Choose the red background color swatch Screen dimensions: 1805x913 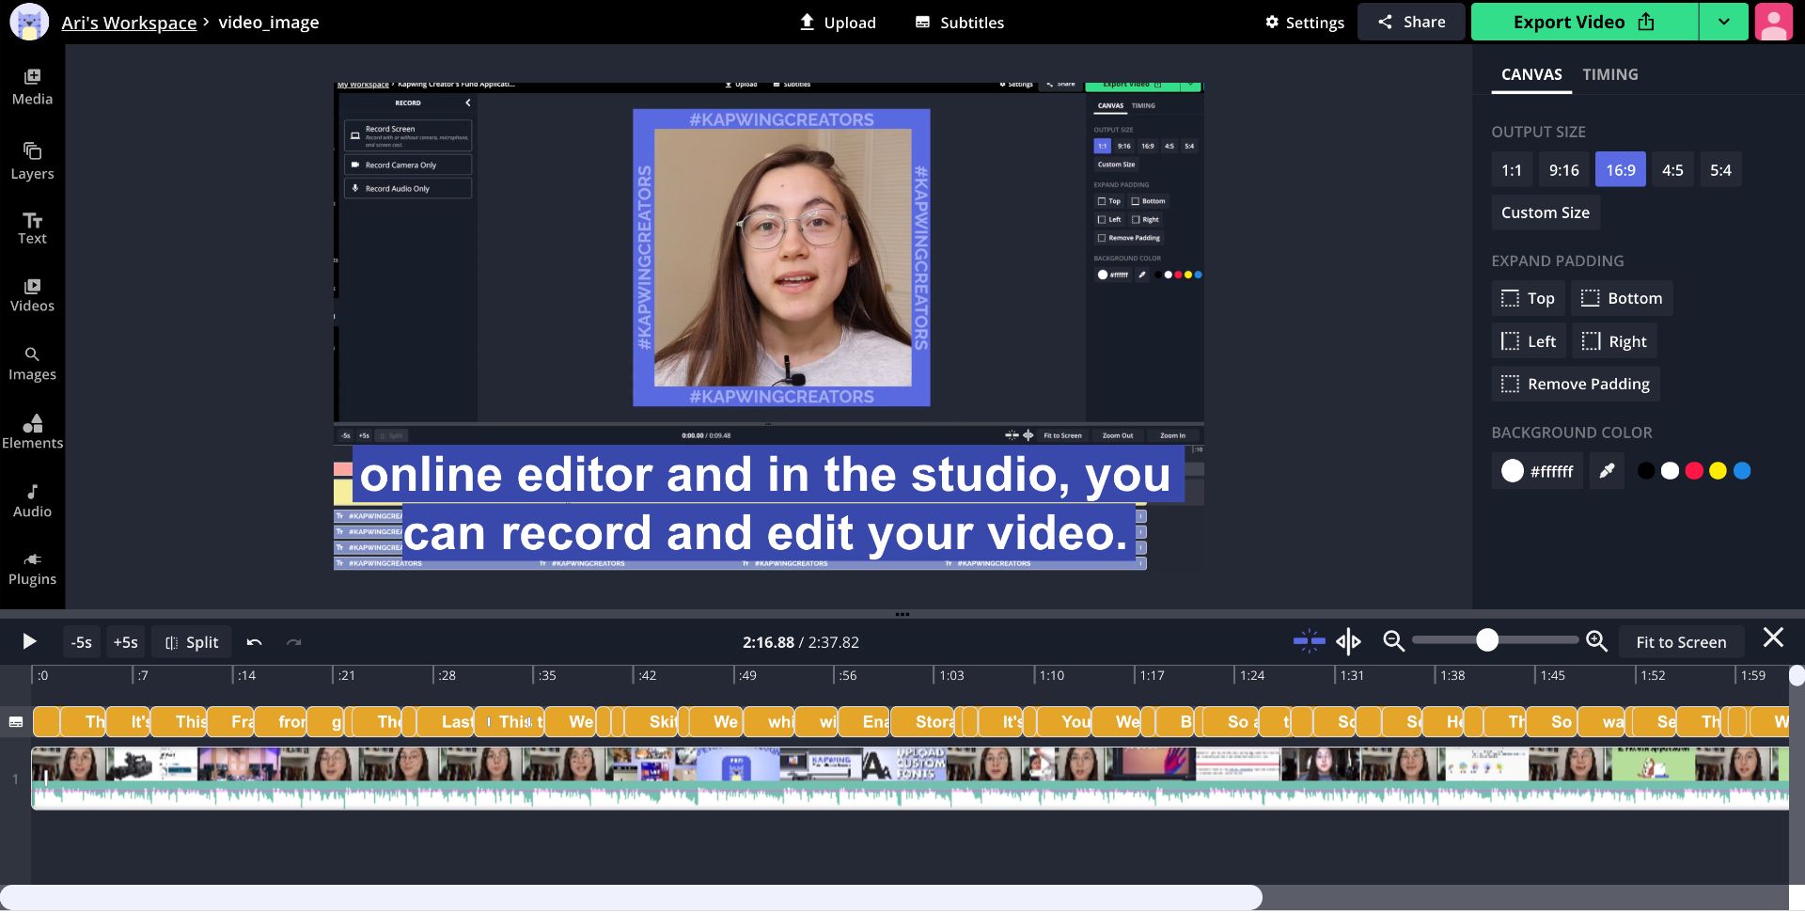1694,471
